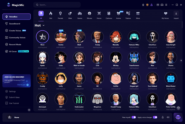
Task: Toggle the Apply voice changer switch
Action: (155, 117)
